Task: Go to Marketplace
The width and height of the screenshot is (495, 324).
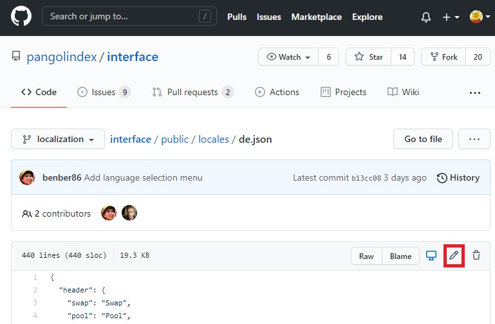Action: (x=316, y=17)
